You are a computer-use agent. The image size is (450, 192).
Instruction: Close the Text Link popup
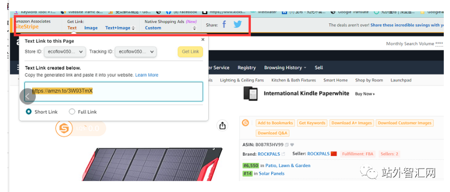(x=203, y=40)
